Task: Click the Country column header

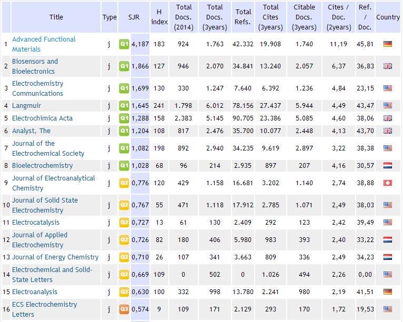Action: 388,17
